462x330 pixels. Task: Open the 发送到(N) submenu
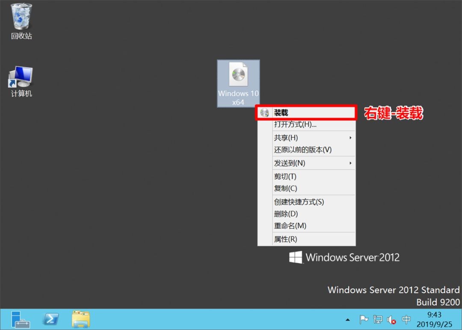(x=306, y=163)
